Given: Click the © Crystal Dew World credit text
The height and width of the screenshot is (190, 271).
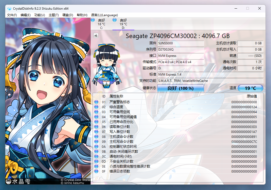Looking at the screenshot, I should point(75,180).
